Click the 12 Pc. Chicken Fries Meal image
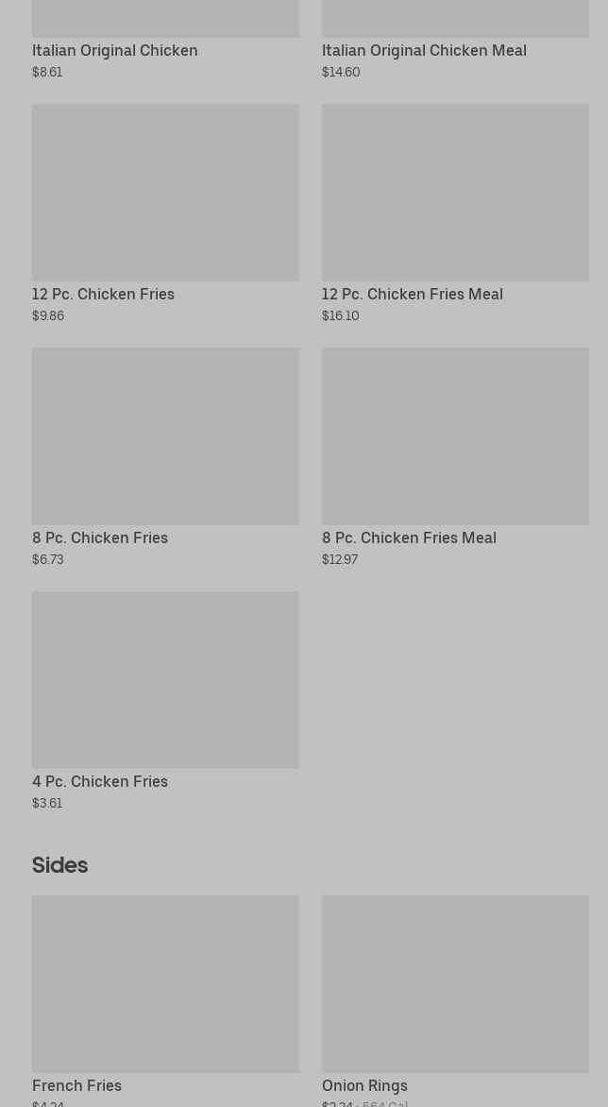 [x=455, y=192]
